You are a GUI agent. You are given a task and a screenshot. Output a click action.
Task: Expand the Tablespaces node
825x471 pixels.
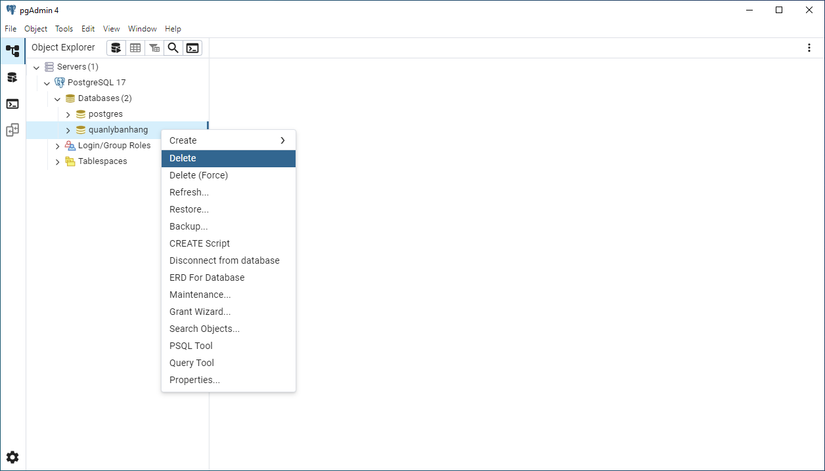point(57,161)
